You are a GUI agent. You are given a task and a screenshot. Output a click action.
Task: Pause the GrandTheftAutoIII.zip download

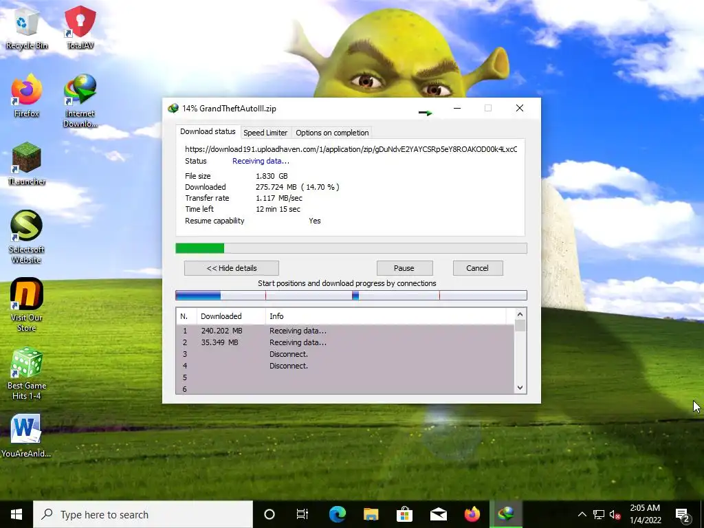tap(404, 268)
